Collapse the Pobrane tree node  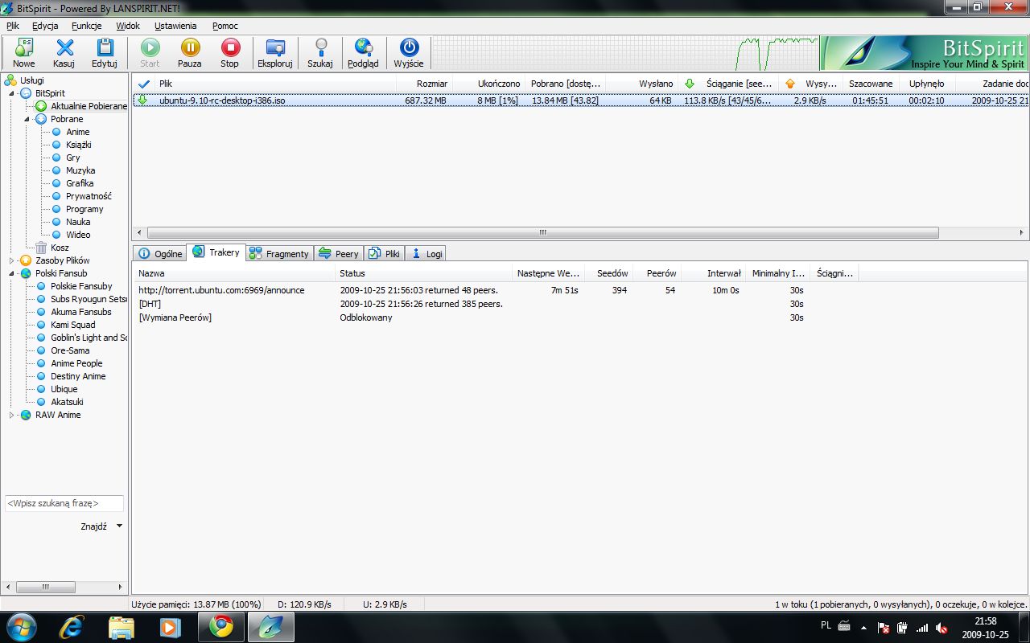[x=27, y=119]
